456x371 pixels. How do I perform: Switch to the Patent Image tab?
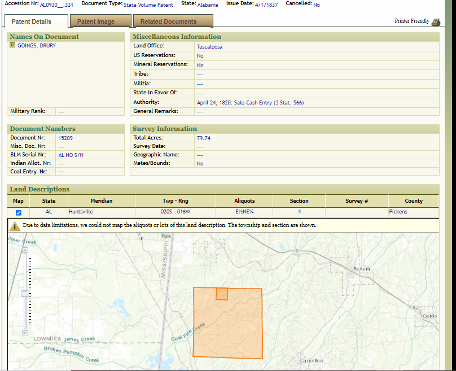point(96,21)
